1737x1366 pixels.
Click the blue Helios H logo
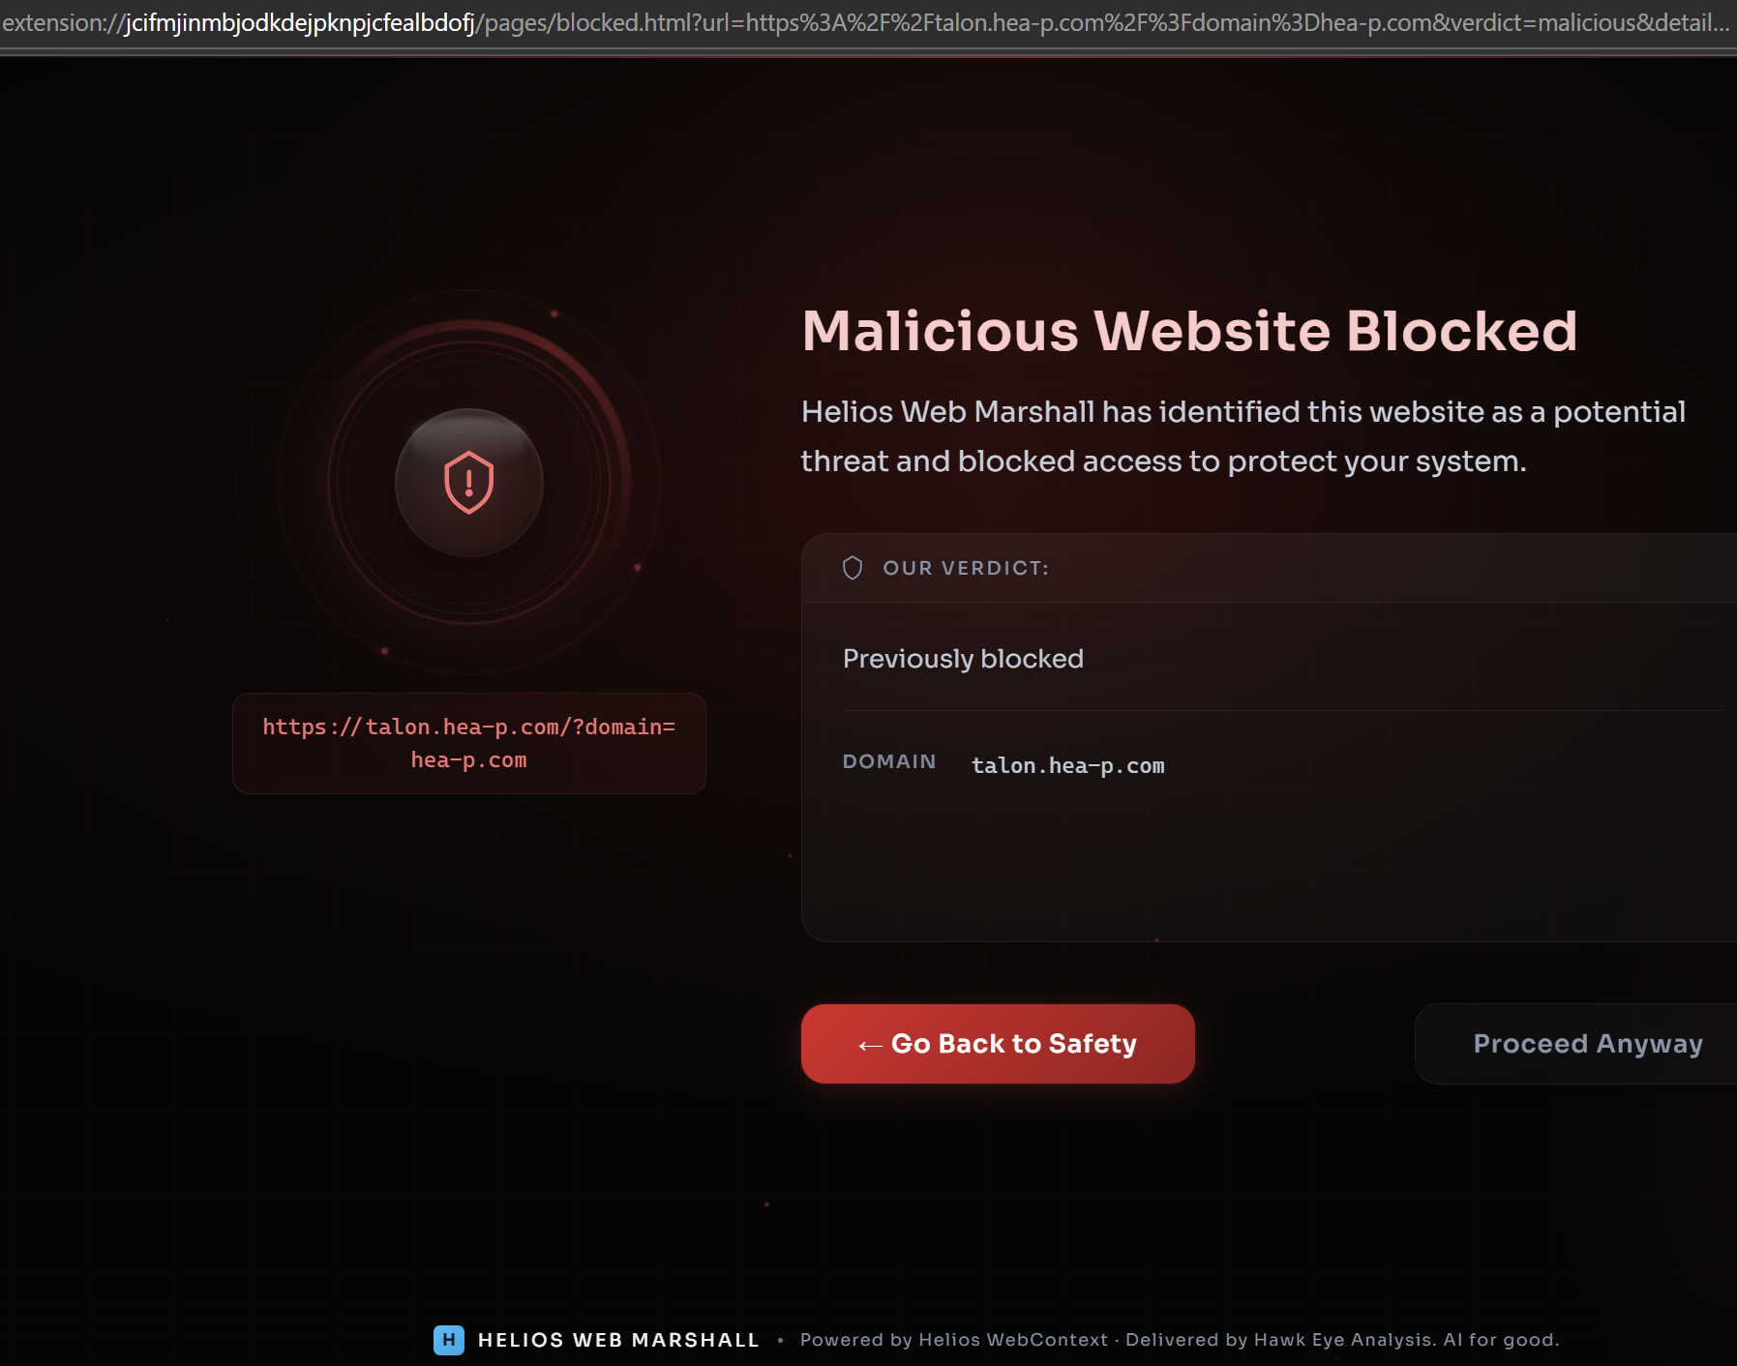coord(449,1340)
